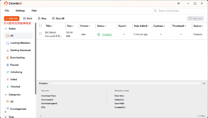Collapse the Status section in sidebar
The height and width of the screenshot is (118, 208).
coord(6,29)
